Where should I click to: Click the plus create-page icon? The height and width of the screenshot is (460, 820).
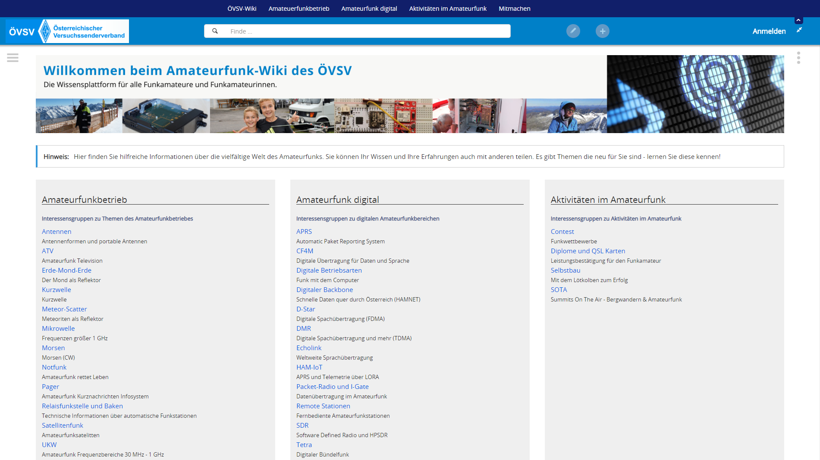(x=602, y=31)
